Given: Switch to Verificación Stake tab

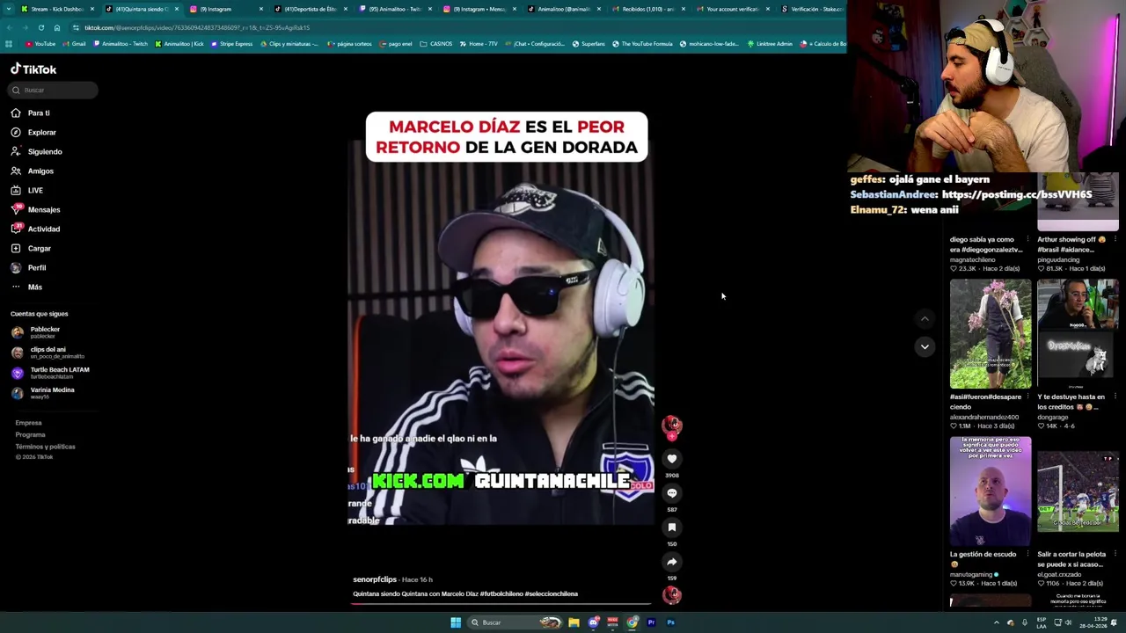Looking at the screenshot, I should [813, 9].
